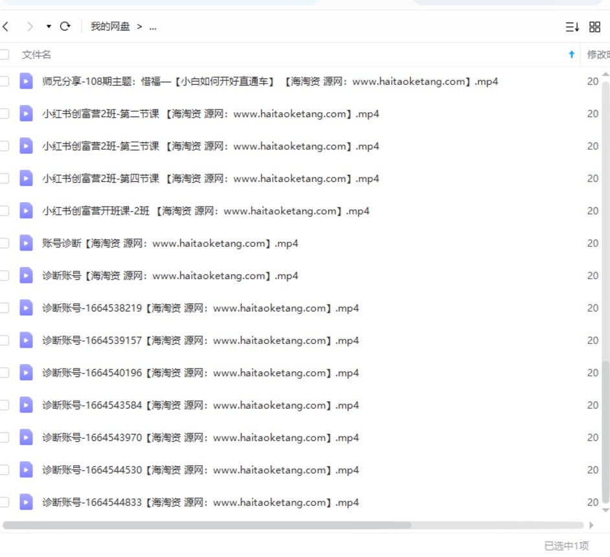The image size is (610, 557).
Task: Click the 已选中1项 selection status text
Action: click(x=567, y=546)
